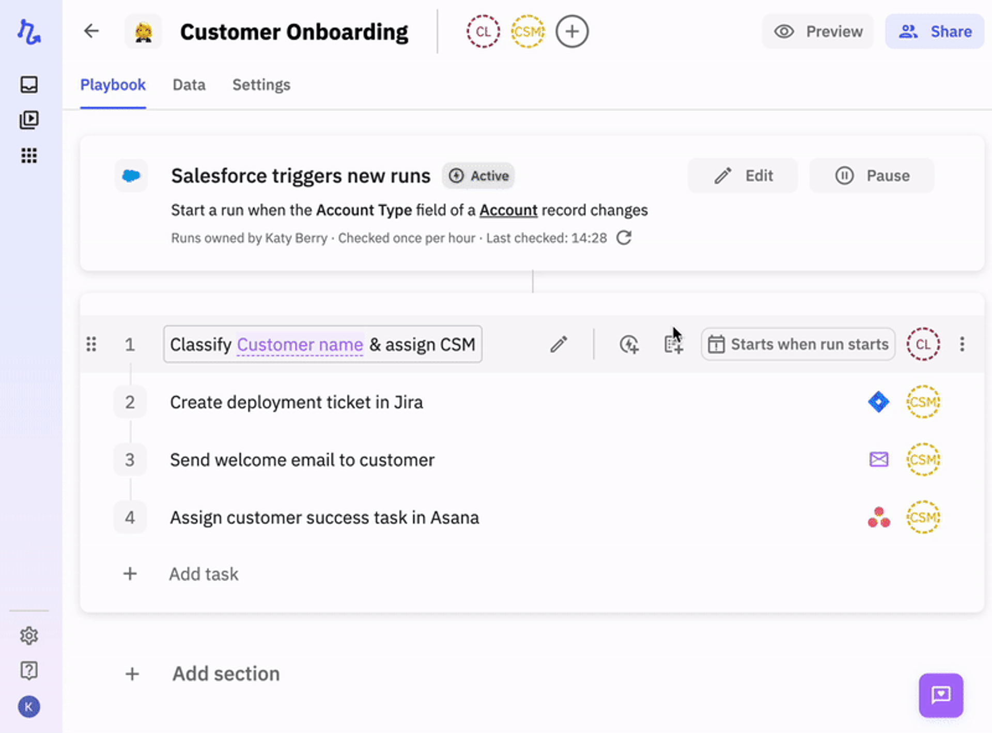This screenshot has height=733, width=992.
Task: Toggle Preview mode with eye icon
Action: 818,32
